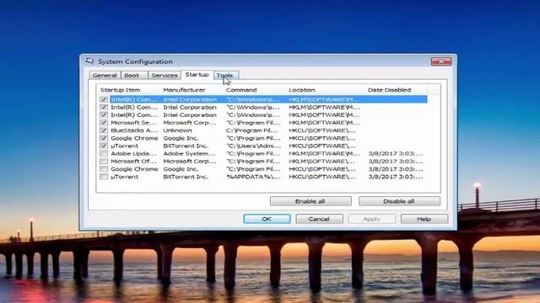Image resolution: width=540 pixels, height=303 pixels.
Task: Select the Microsoft Se... startup item name
Action: pyautogui.click(x=134, y=123)
